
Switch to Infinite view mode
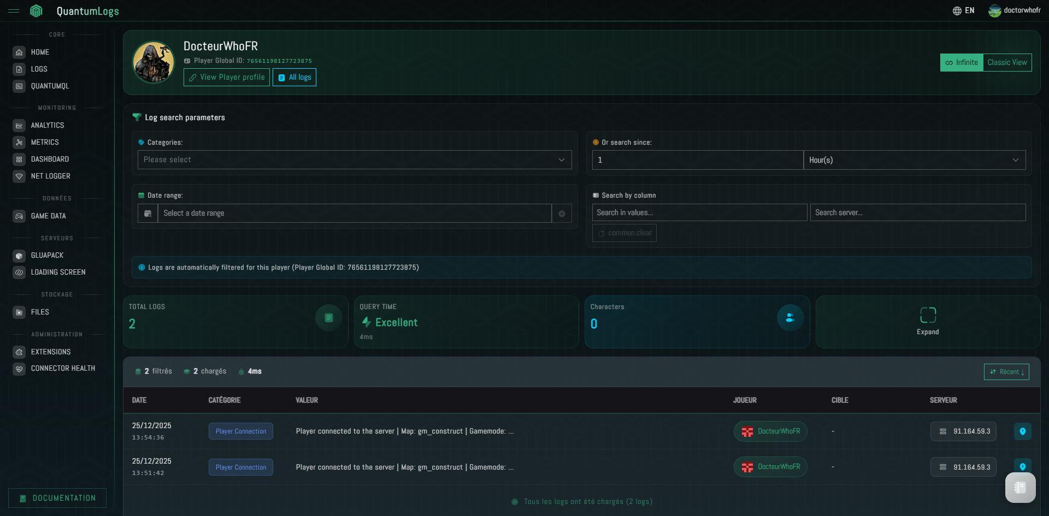(x=962, y=63)
